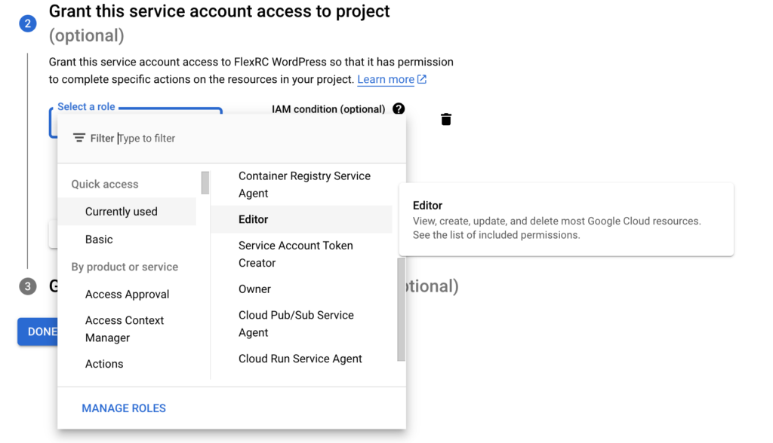
Task: Click the filter lines icon
Action: point(79,138)
